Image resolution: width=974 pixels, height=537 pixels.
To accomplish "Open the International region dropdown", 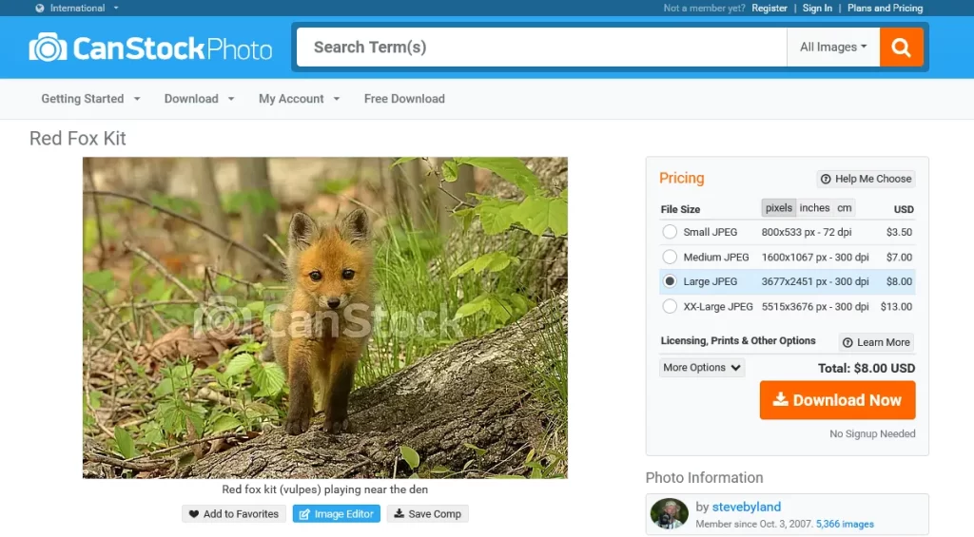I will [77, 8].
